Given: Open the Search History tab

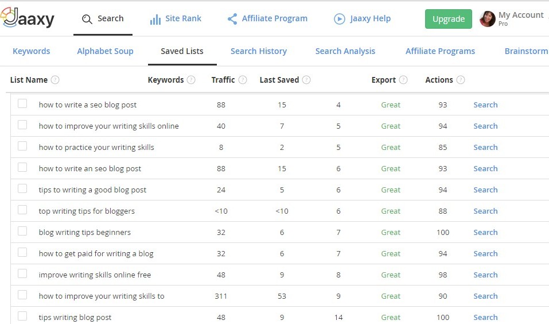Looking at the screenshot, I should 259,51.
